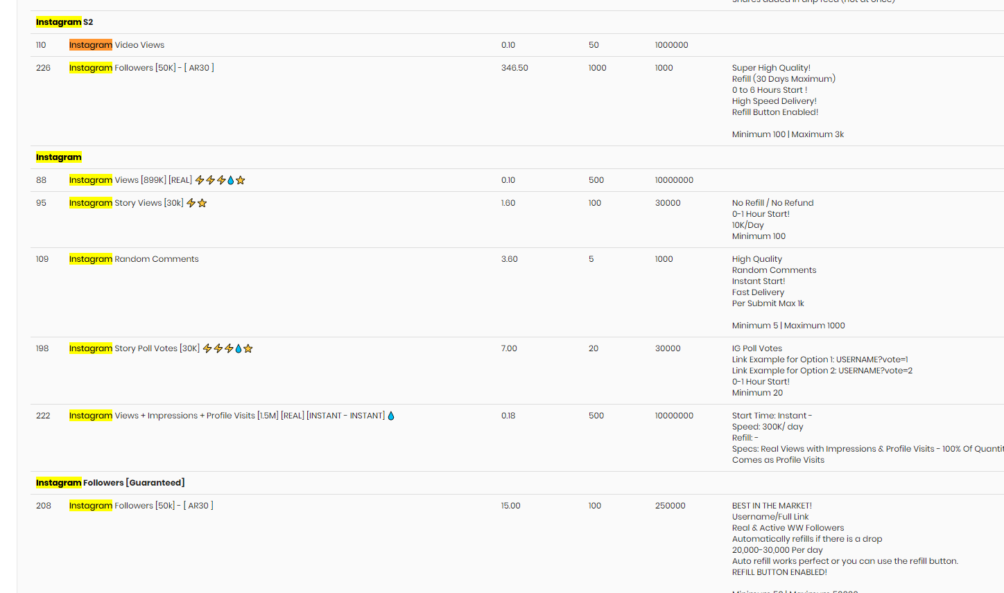Click max order 1000000 in Video Views row
This screenshot has height=593, width=1004.
(671, 45)
